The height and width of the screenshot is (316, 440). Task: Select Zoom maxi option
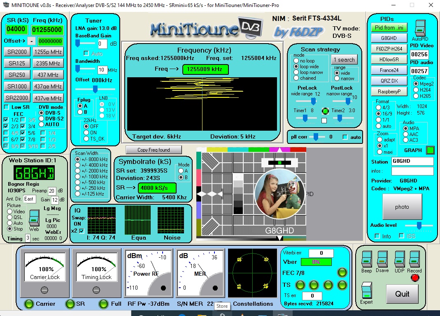(379, 152)
